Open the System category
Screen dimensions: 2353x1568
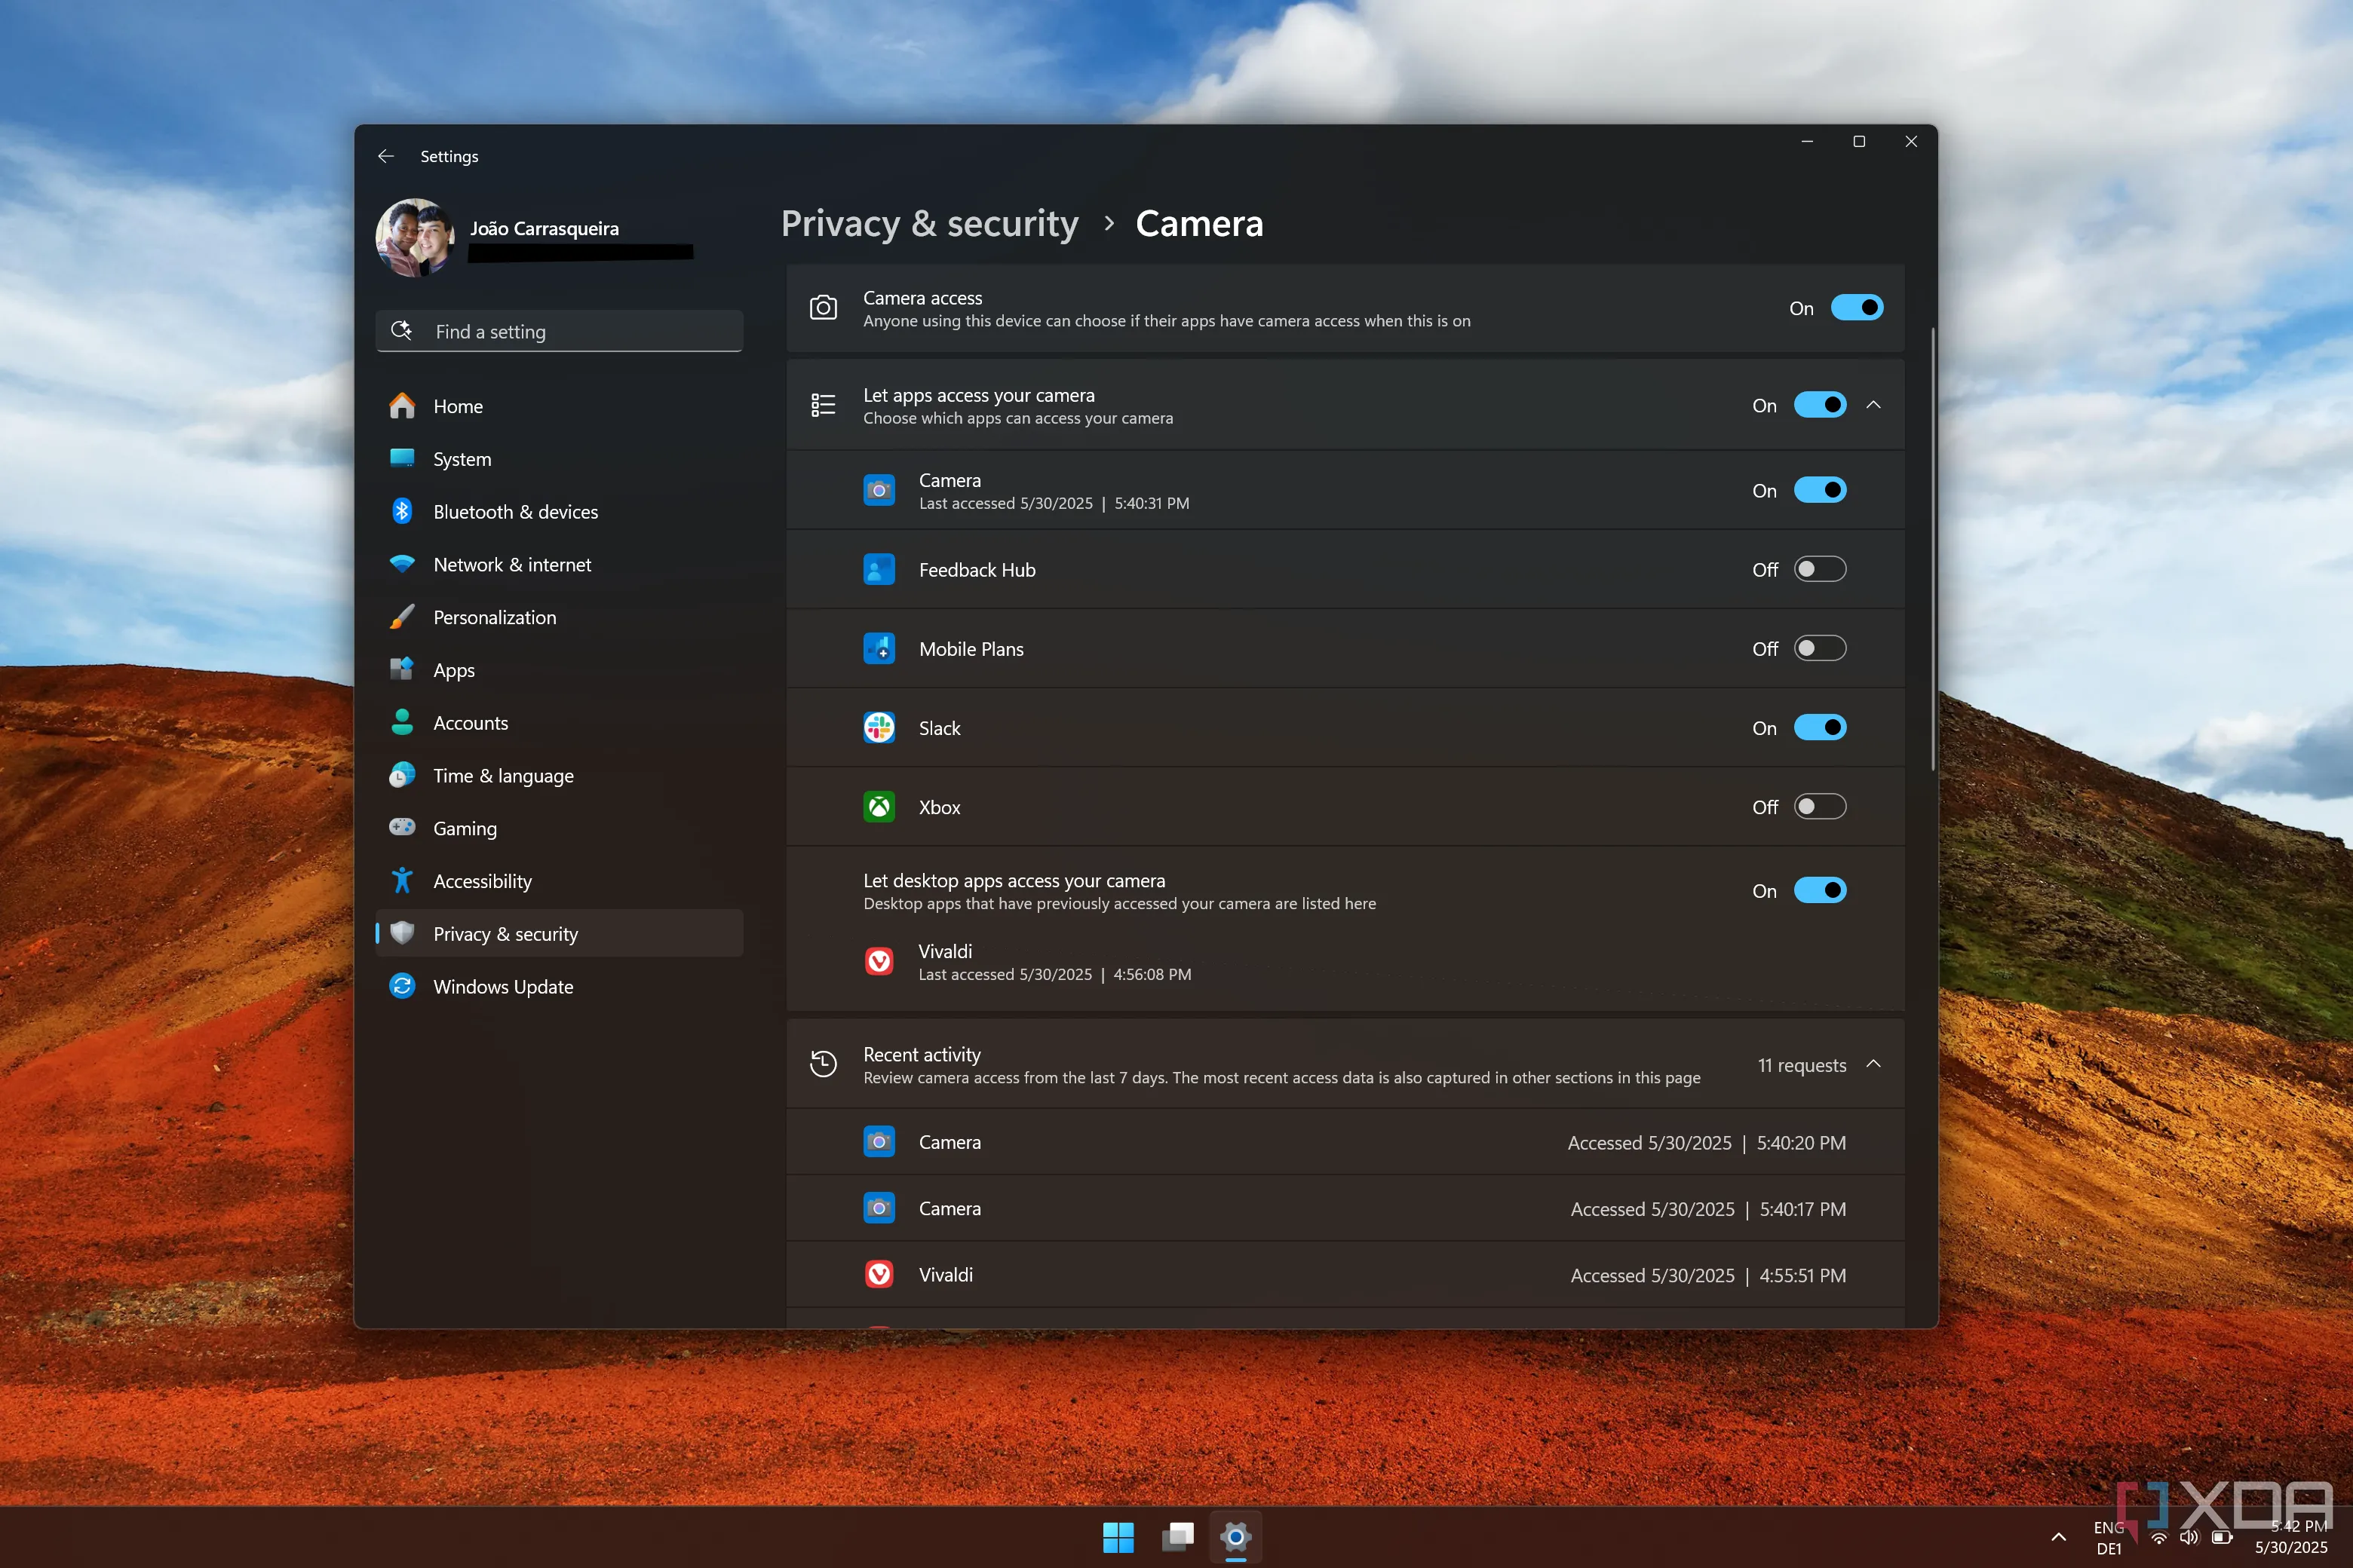(560, 459)
